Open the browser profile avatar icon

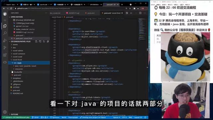point(138,8)
